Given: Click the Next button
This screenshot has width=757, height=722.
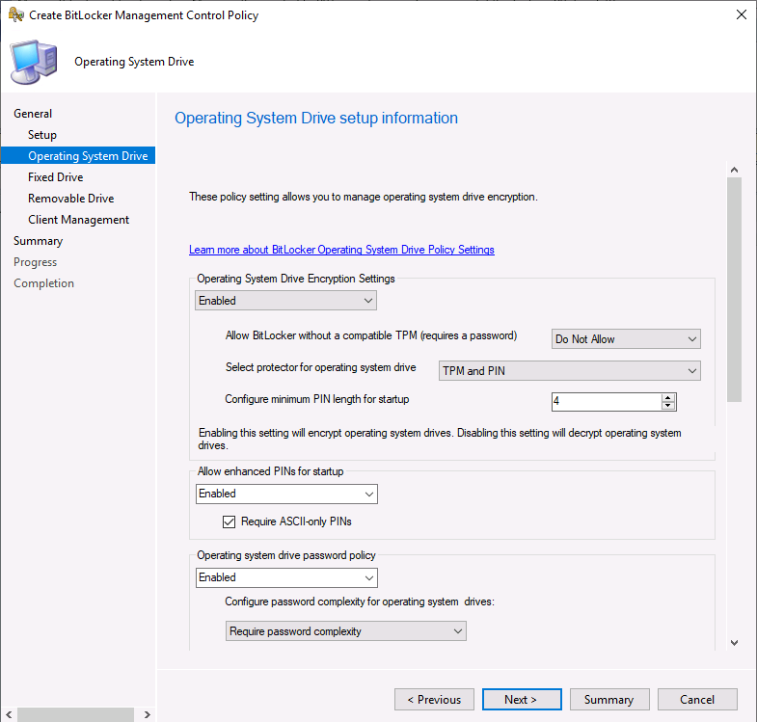Looking at the screenshot, I should [x=522, y=699].
